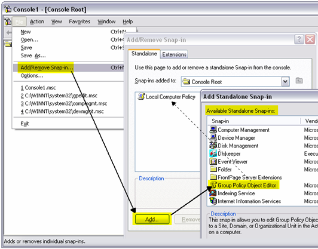Select Disk Management in the snap-in list
This screenshot has width=318, height=249.
click(x=238, y=146)
